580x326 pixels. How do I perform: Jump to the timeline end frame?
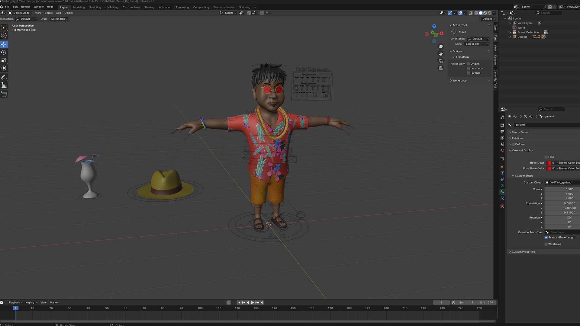pyautogui.click(x=262, y=303)
